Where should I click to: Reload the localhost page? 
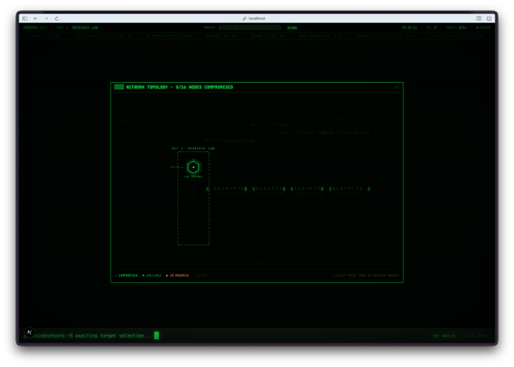tap(57, 19)
